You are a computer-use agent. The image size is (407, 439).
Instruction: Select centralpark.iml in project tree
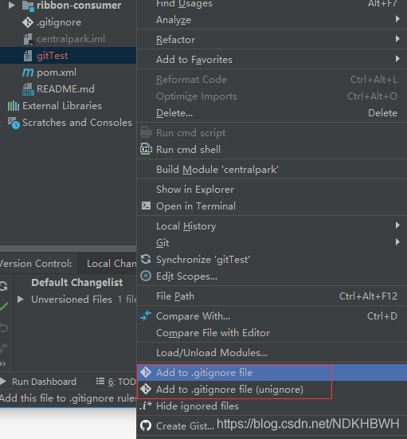pyautogui.click(x=71, y=39)
